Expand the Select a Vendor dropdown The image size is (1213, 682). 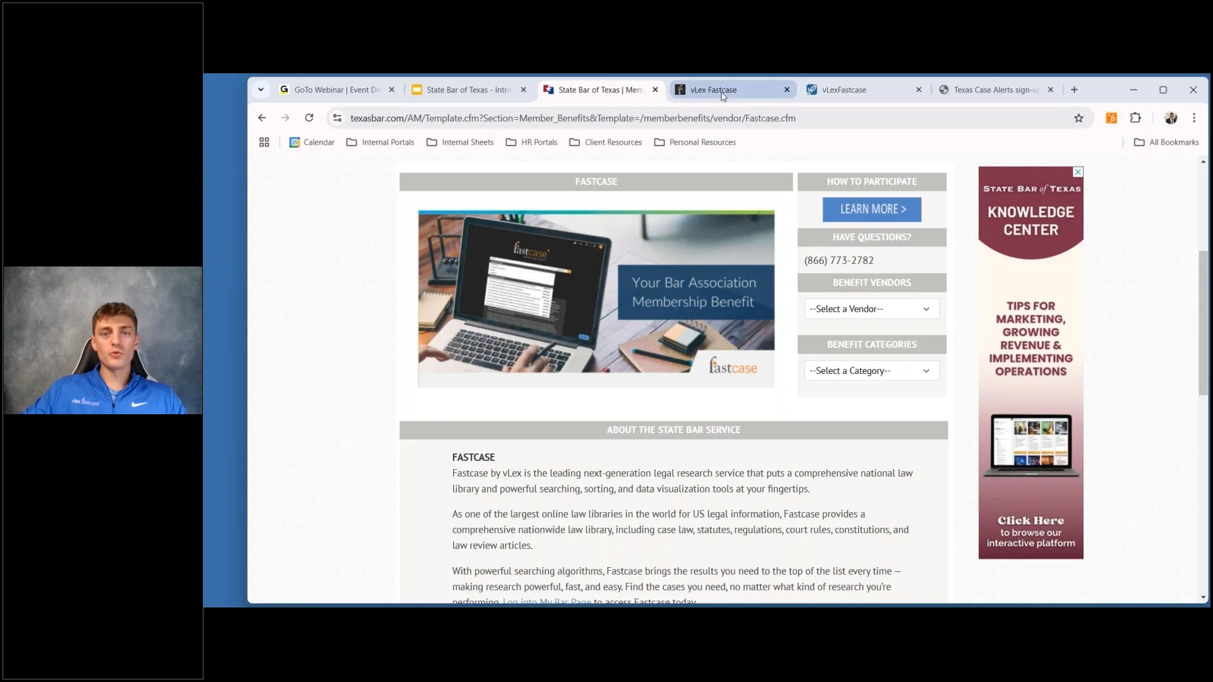(x=871, y=309)
